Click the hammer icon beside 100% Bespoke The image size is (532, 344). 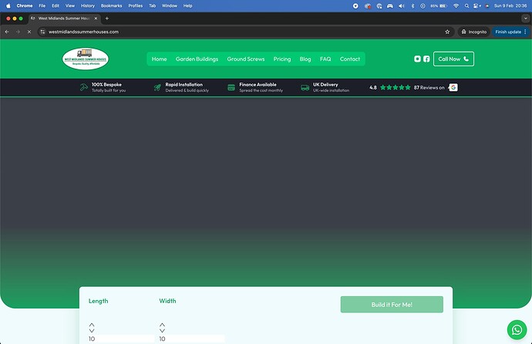83,87
